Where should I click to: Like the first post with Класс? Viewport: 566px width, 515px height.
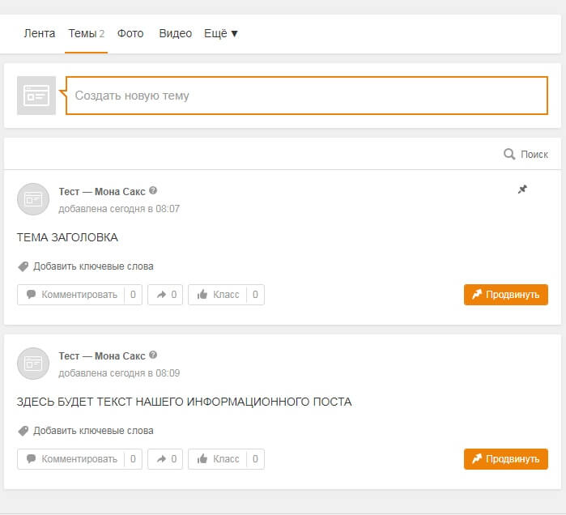217,295
